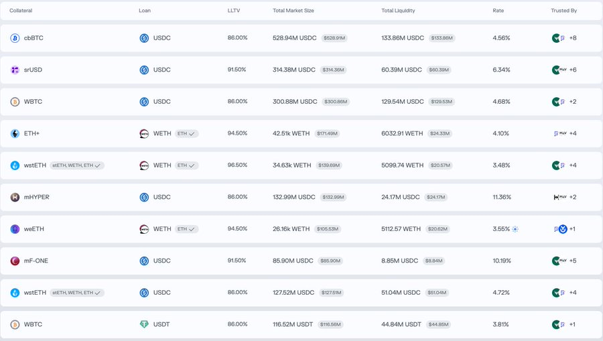Click the LLTV column header

234,11
